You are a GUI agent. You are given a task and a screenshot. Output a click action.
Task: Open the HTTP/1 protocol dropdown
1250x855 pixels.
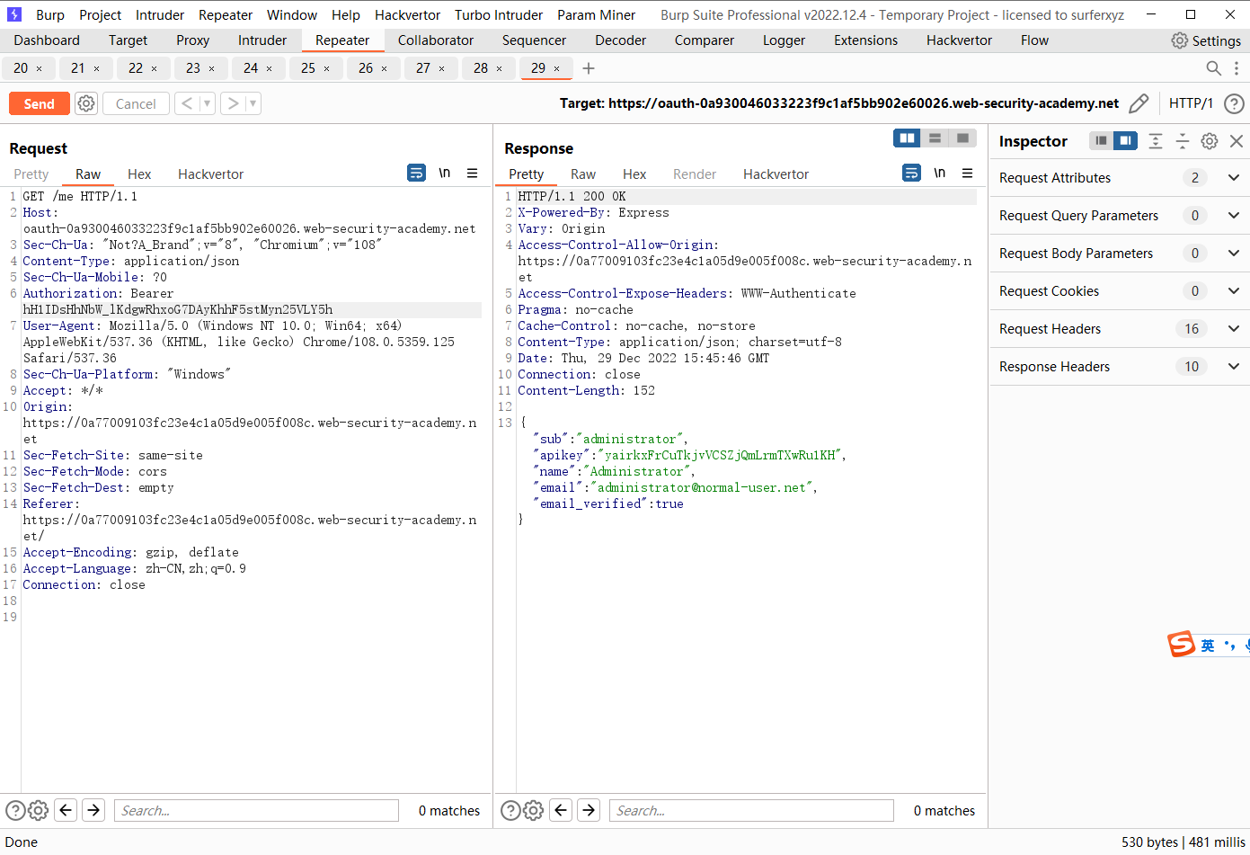pyautogui.click(x=1191, y=103)
